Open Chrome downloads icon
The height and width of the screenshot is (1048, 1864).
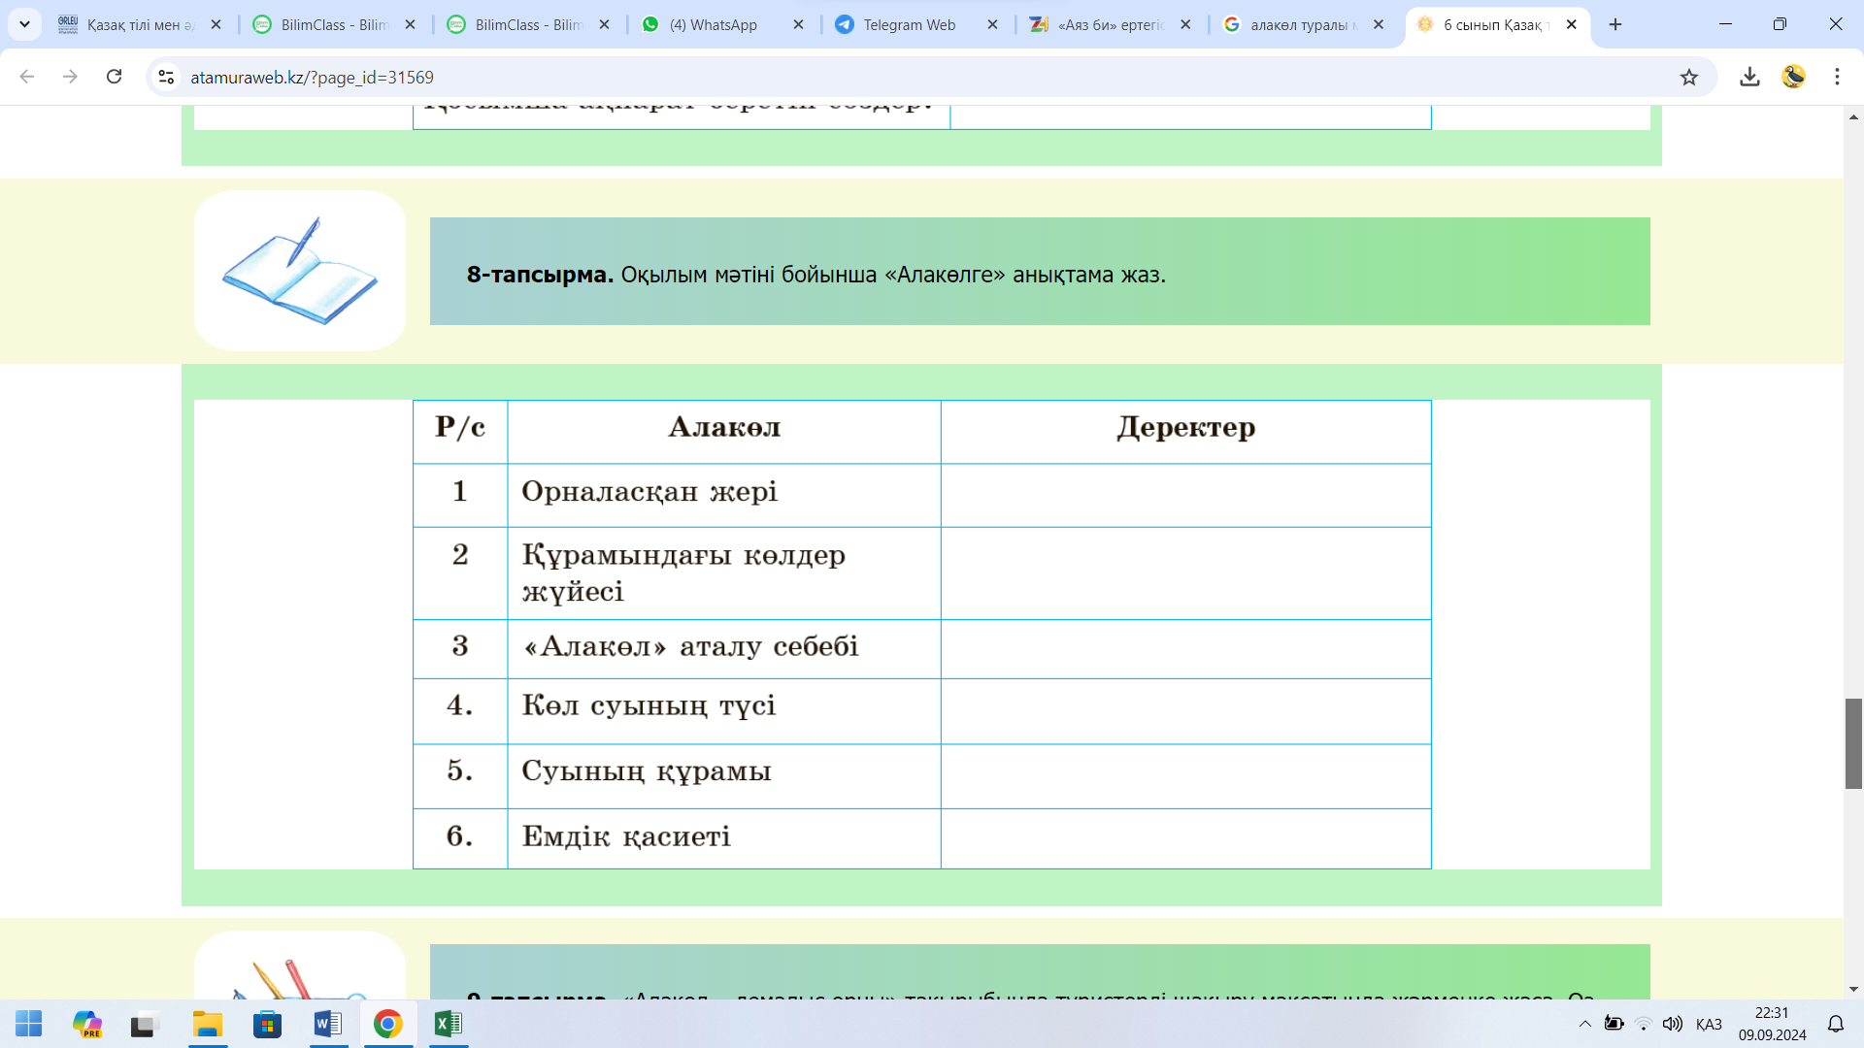tap(1749, 77)
